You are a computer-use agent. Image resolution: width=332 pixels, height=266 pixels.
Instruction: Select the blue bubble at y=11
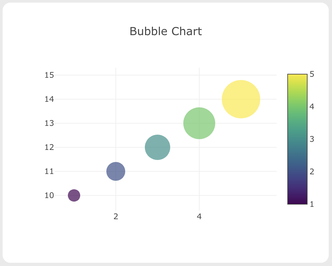click(x=116, y=171)
